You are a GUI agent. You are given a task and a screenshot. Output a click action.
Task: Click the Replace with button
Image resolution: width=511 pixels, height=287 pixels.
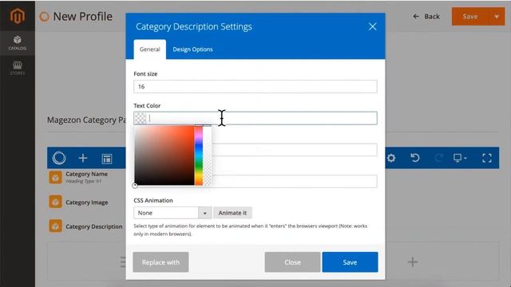tap(160, 262)
